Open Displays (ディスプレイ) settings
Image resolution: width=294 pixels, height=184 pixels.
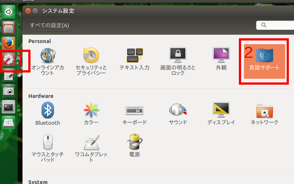(x=221, y=114)
